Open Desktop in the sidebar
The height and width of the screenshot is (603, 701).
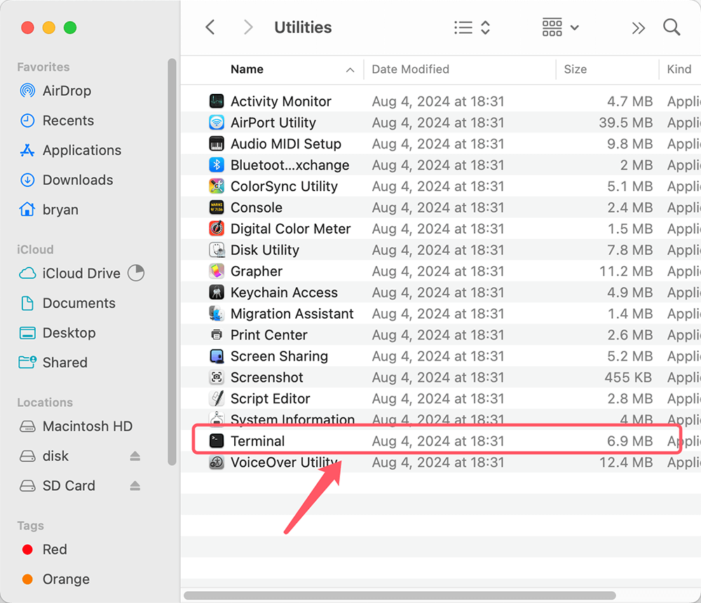point(57,333)
